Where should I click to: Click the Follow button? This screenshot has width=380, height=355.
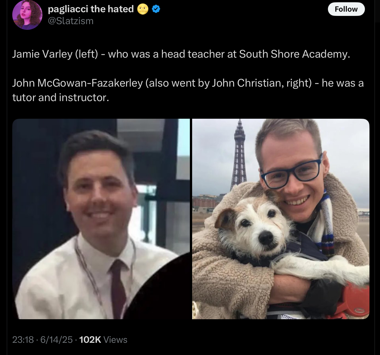[346, 9]
